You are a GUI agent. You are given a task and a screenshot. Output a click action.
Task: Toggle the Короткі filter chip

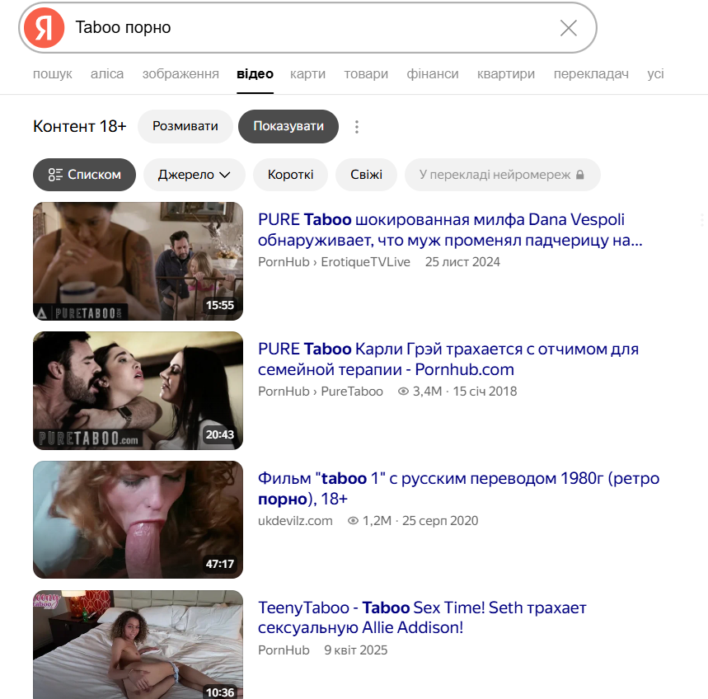click(x=290, y=175)
